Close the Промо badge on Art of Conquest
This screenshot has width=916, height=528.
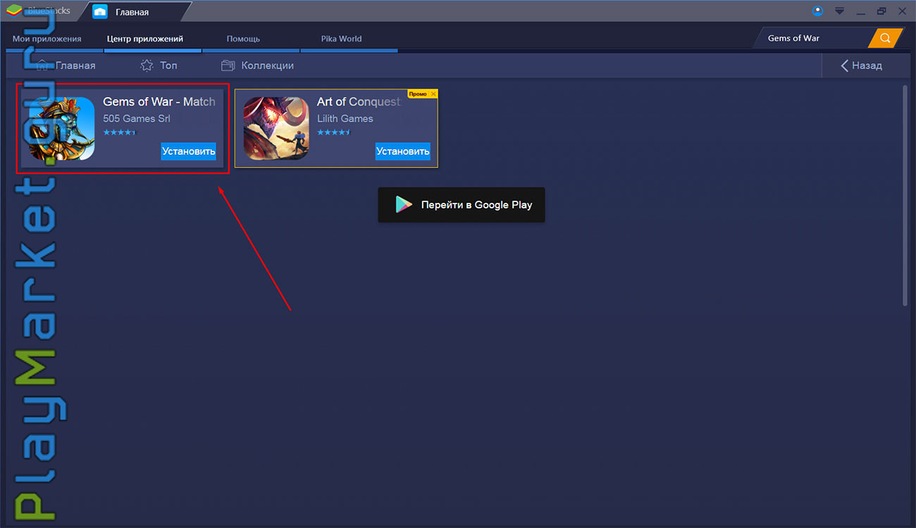[433, 94]
